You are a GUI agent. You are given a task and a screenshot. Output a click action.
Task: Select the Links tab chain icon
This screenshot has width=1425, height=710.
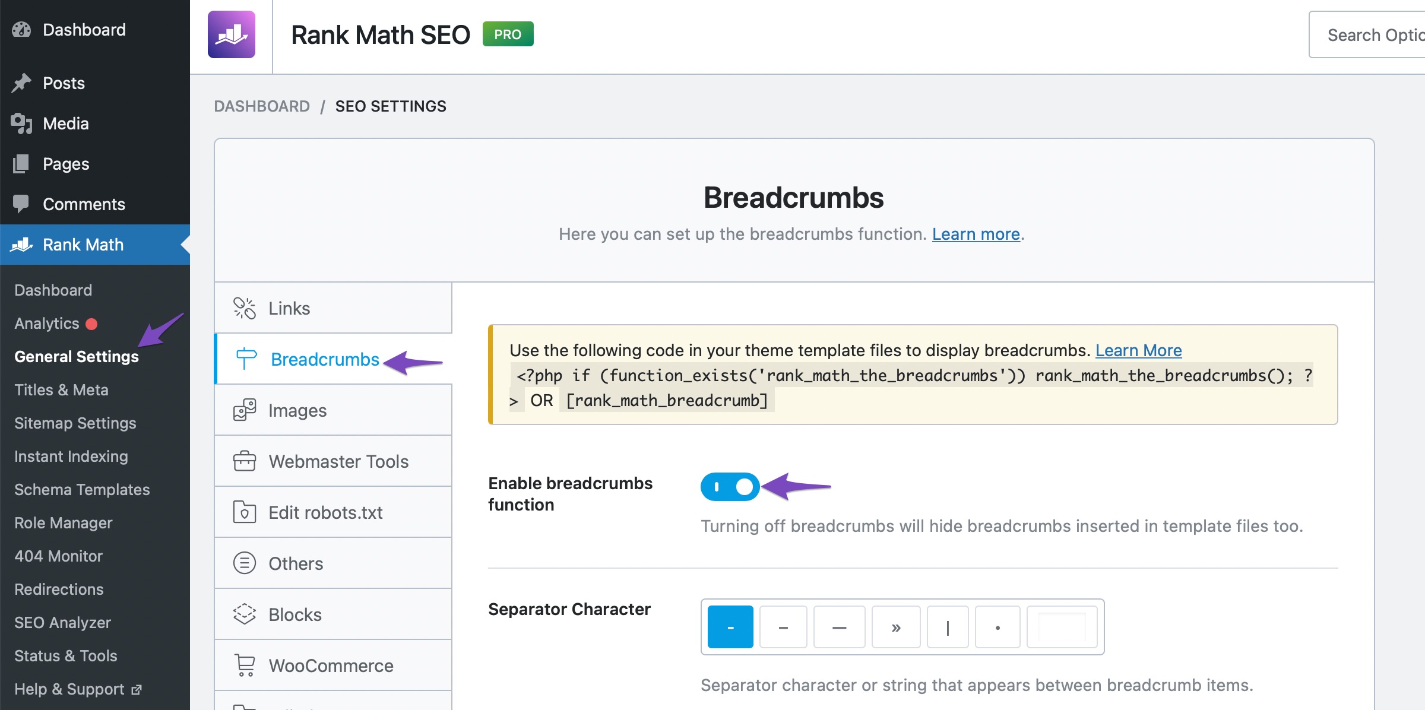pos(243,308)
